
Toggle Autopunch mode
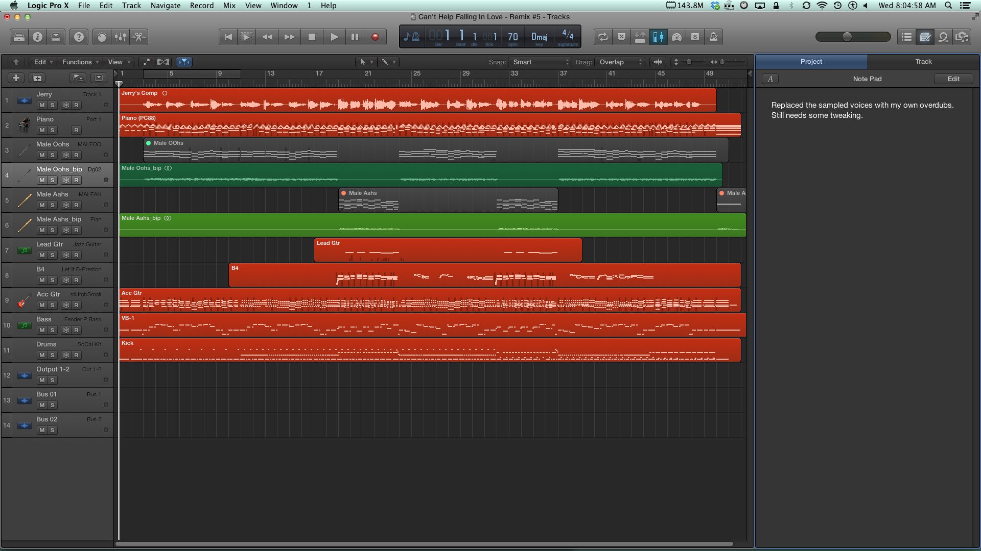640,37
